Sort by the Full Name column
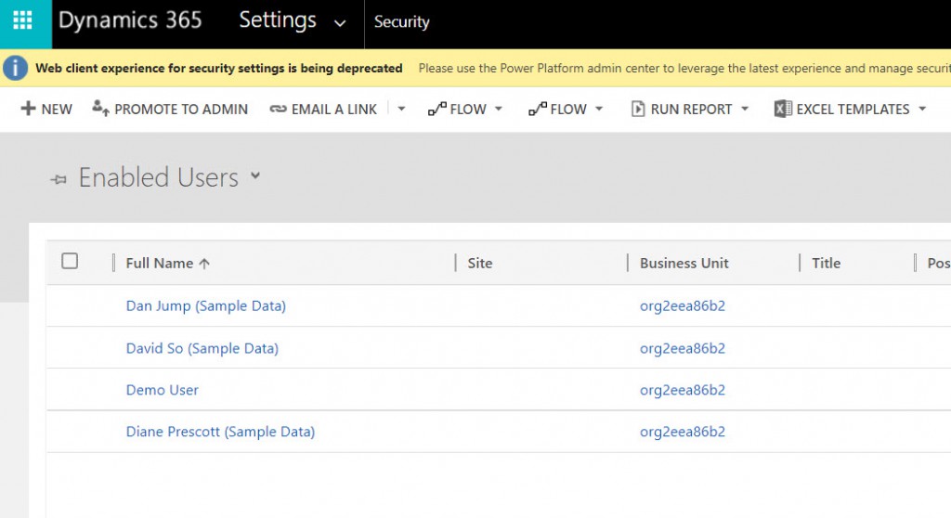 (160, 264)
